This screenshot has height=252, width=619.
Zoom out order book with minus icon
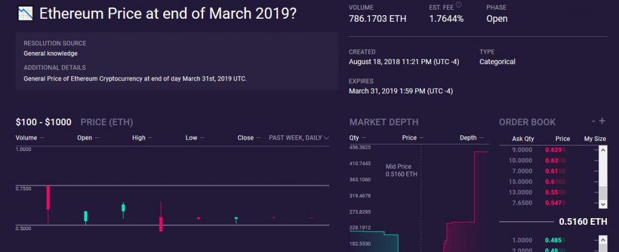594,121
